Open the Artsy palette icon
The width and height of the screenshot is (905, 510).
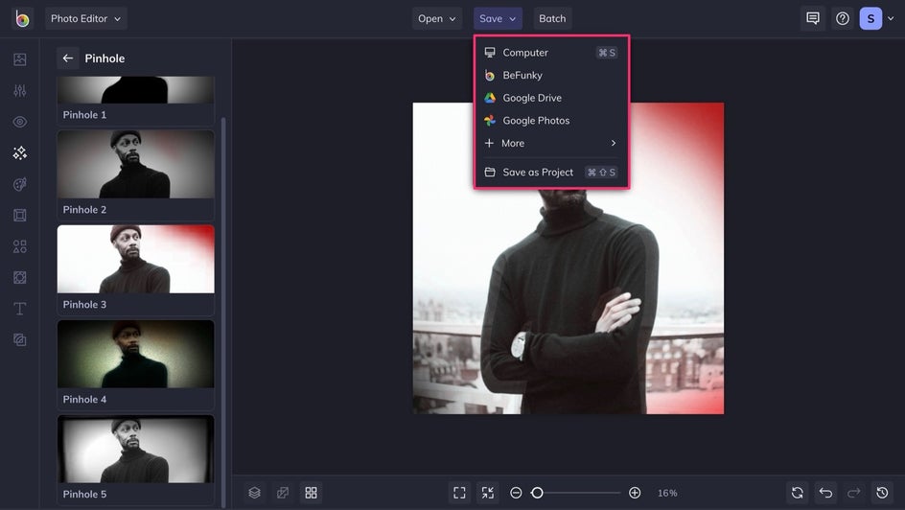19,184
